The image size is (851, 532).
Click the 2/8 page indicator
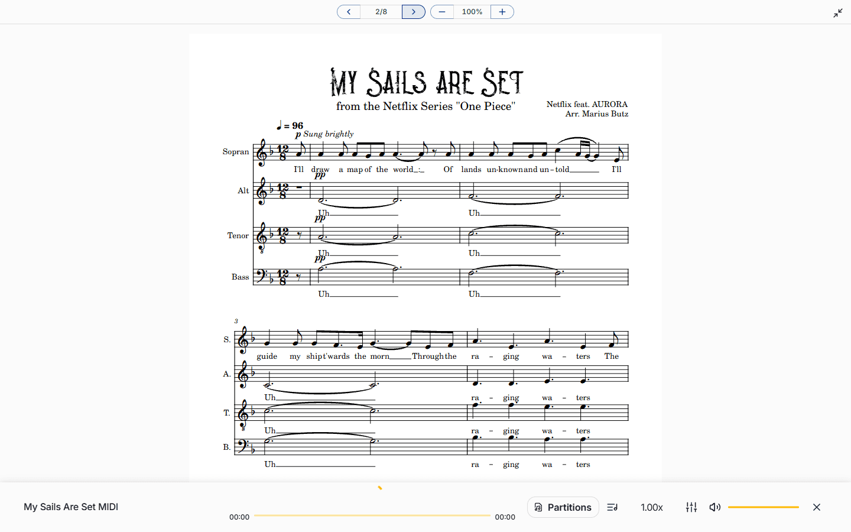coord(381,12)
